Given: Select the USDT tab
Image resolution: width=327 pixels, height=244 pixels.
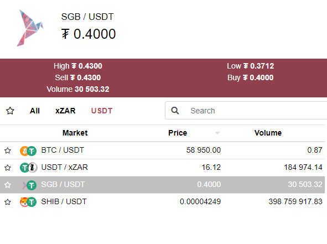Looking at the screenshot, I should pyautogui.click(x=102, y=111).
